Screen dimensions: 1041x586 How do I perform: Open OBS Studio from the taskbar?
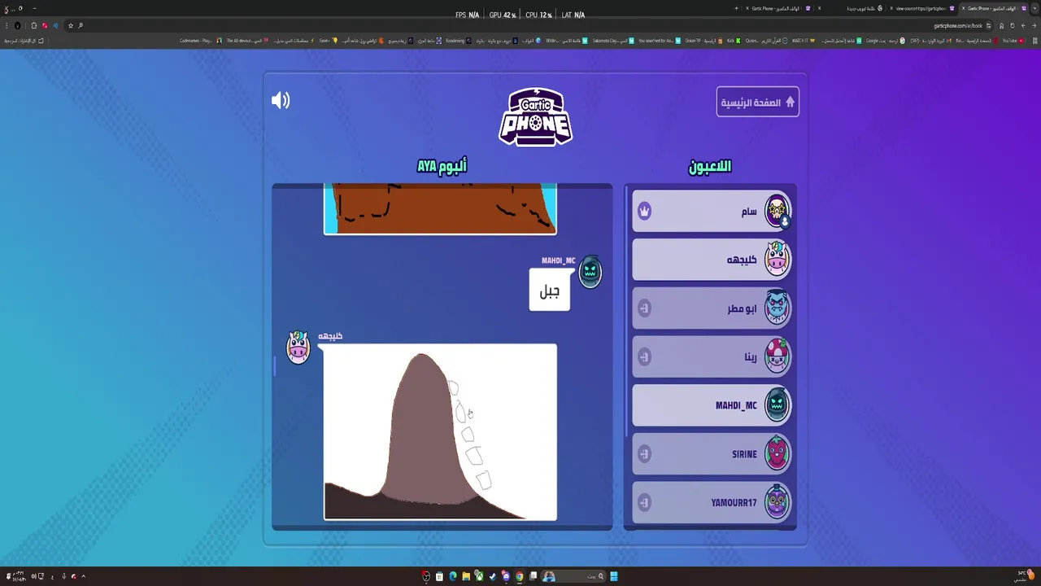click(x=425, y=576)
